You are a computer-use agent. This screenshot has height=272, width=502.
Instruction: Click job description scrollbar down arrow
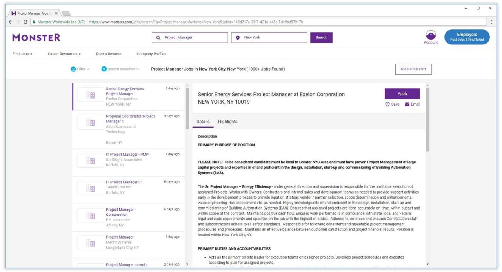[x=427, y=264]
